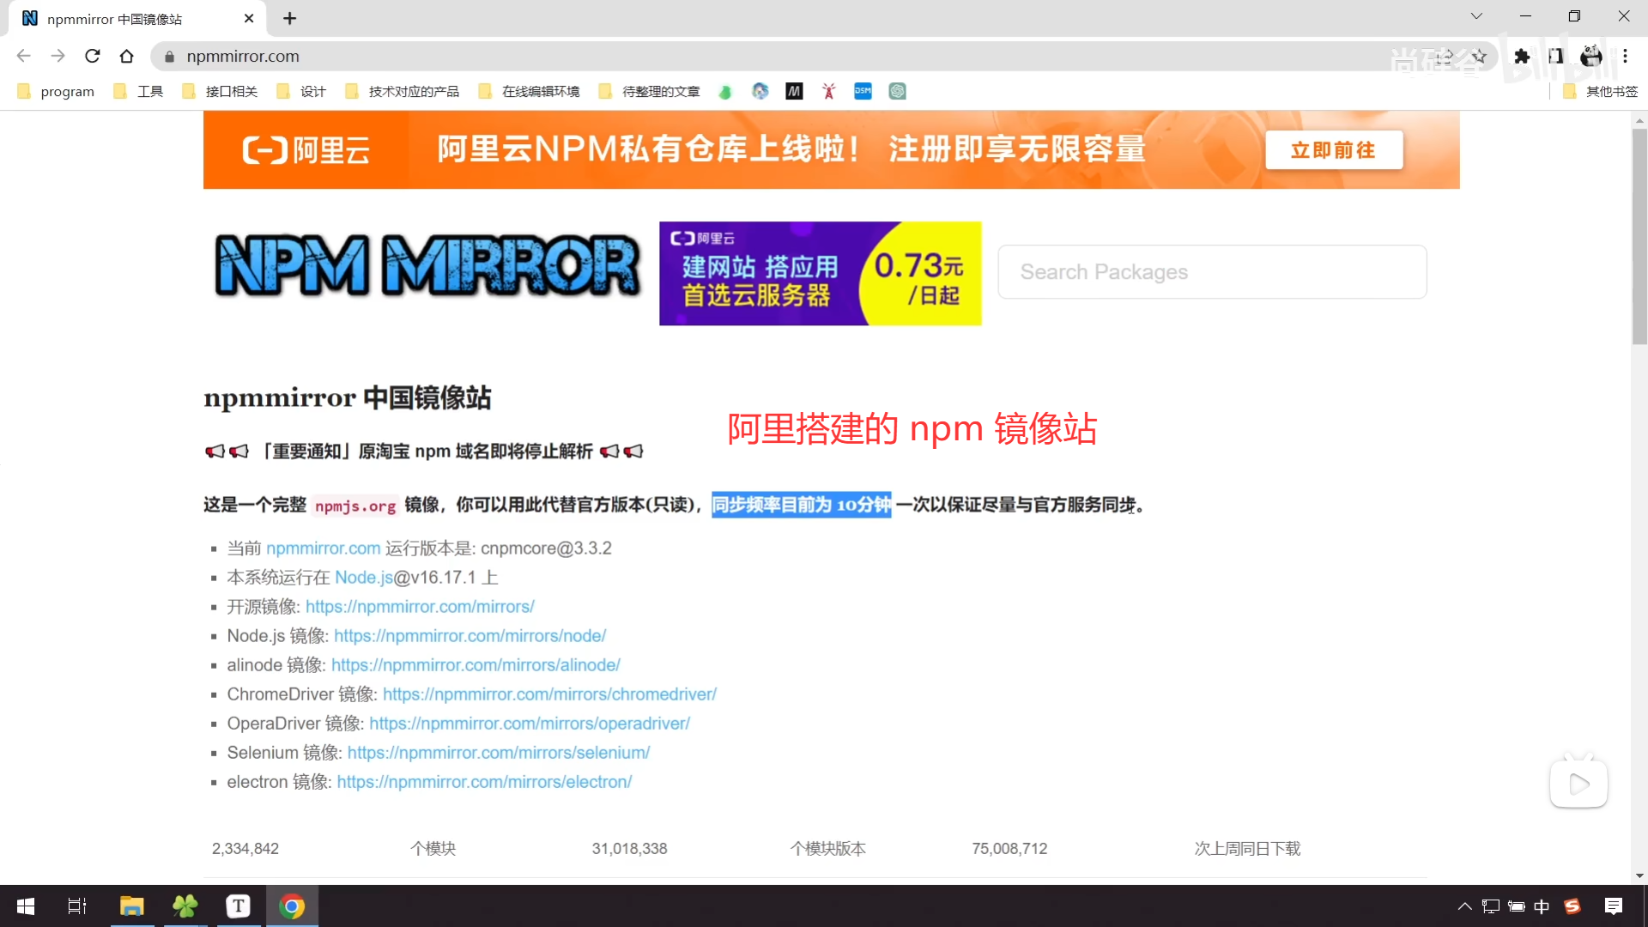Image resolution: width=1648 pixels, height=927 pixels.
Task: Expand the 其他书签 bookmarks folder
Action: click(1602, 91)
